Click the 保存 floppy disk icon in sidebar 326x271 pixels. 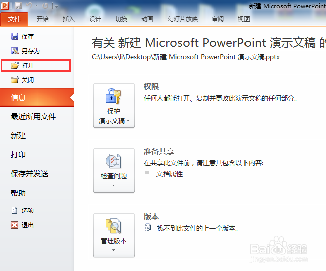[x=15, y=36]
